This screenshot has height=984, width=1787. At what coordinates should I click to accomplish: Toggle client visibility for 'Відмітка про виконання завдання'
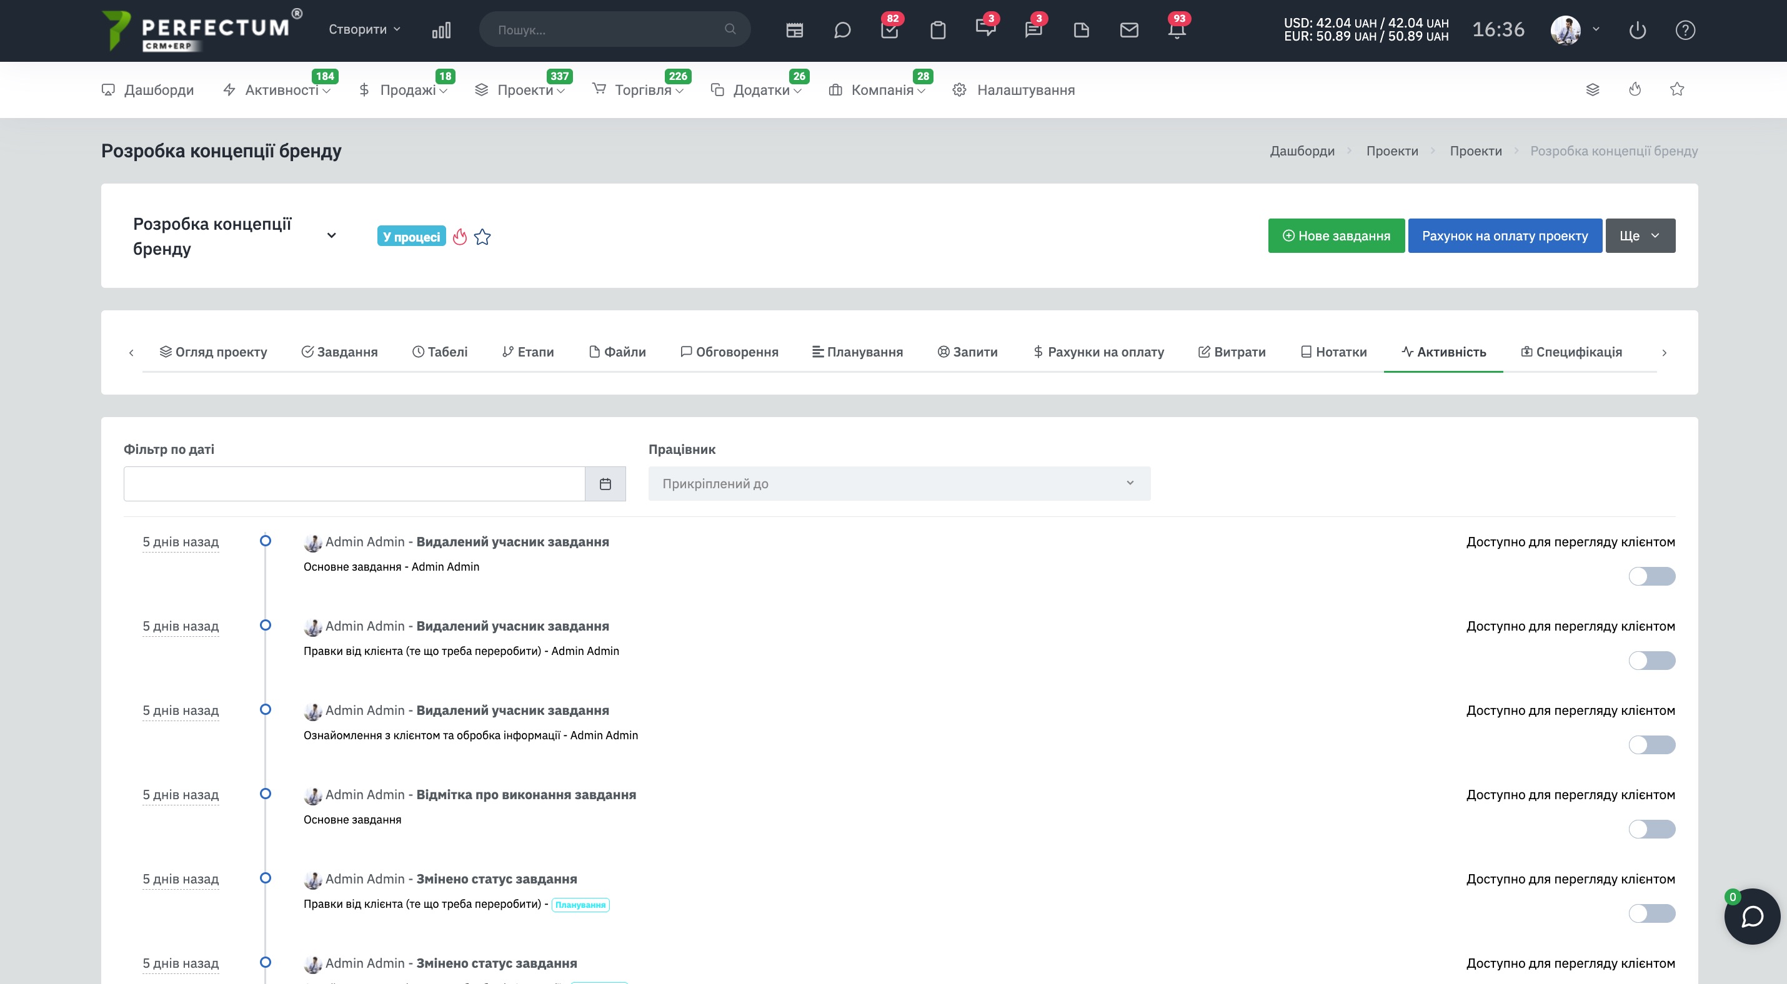tap(1652, 830)
